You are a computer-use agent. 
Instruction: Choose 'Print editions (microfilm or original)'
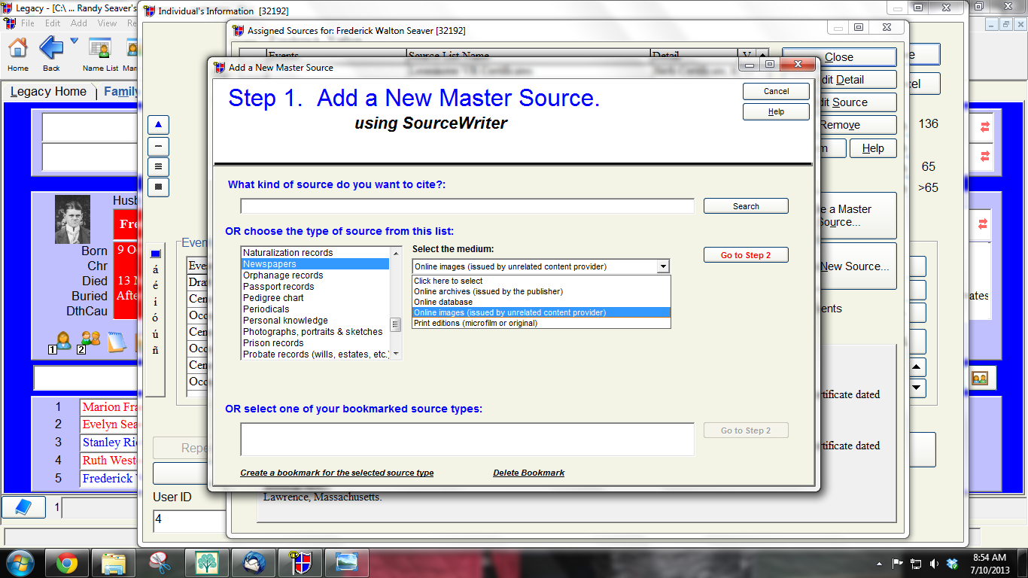pyautogui.click(x=541, y=323)
